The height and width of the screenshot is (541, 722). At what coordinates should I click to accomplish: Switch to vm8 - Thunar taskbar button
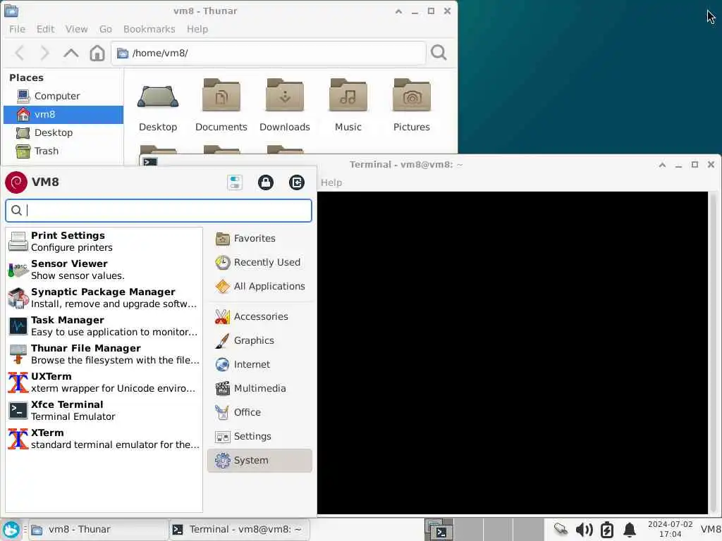pyautogui.click(x=98, y=530)
